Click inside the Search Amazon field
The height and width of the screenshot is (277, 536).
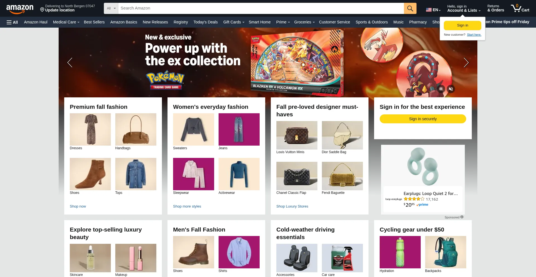pyautogui.click(x=261, y=8)
